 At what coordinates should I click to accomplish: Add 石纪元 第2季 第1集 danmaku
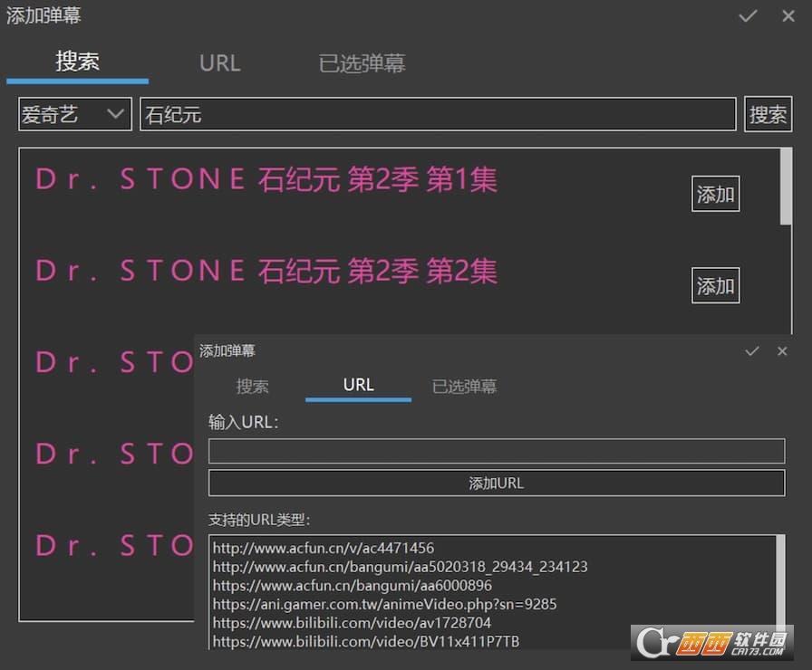pos(715,194)
